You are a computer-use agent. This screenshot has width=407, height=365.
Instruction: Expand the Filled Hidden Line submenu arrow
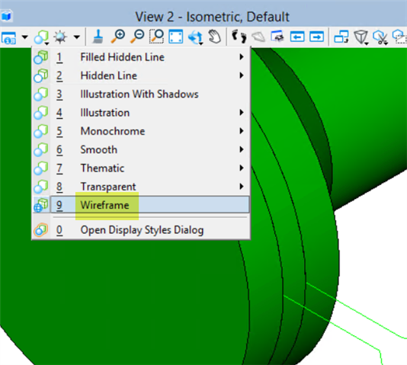click(242, 57)
